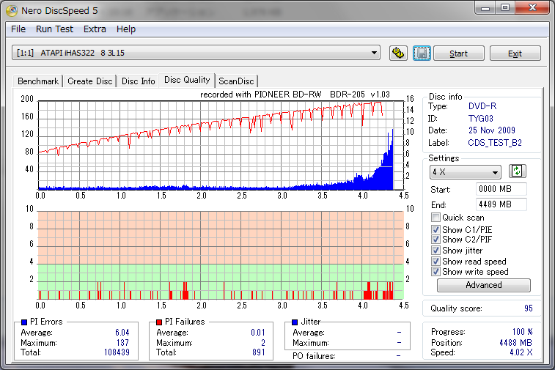Click the red PI Failures legend square
The image size is (555, 370).
pos(159,322)
